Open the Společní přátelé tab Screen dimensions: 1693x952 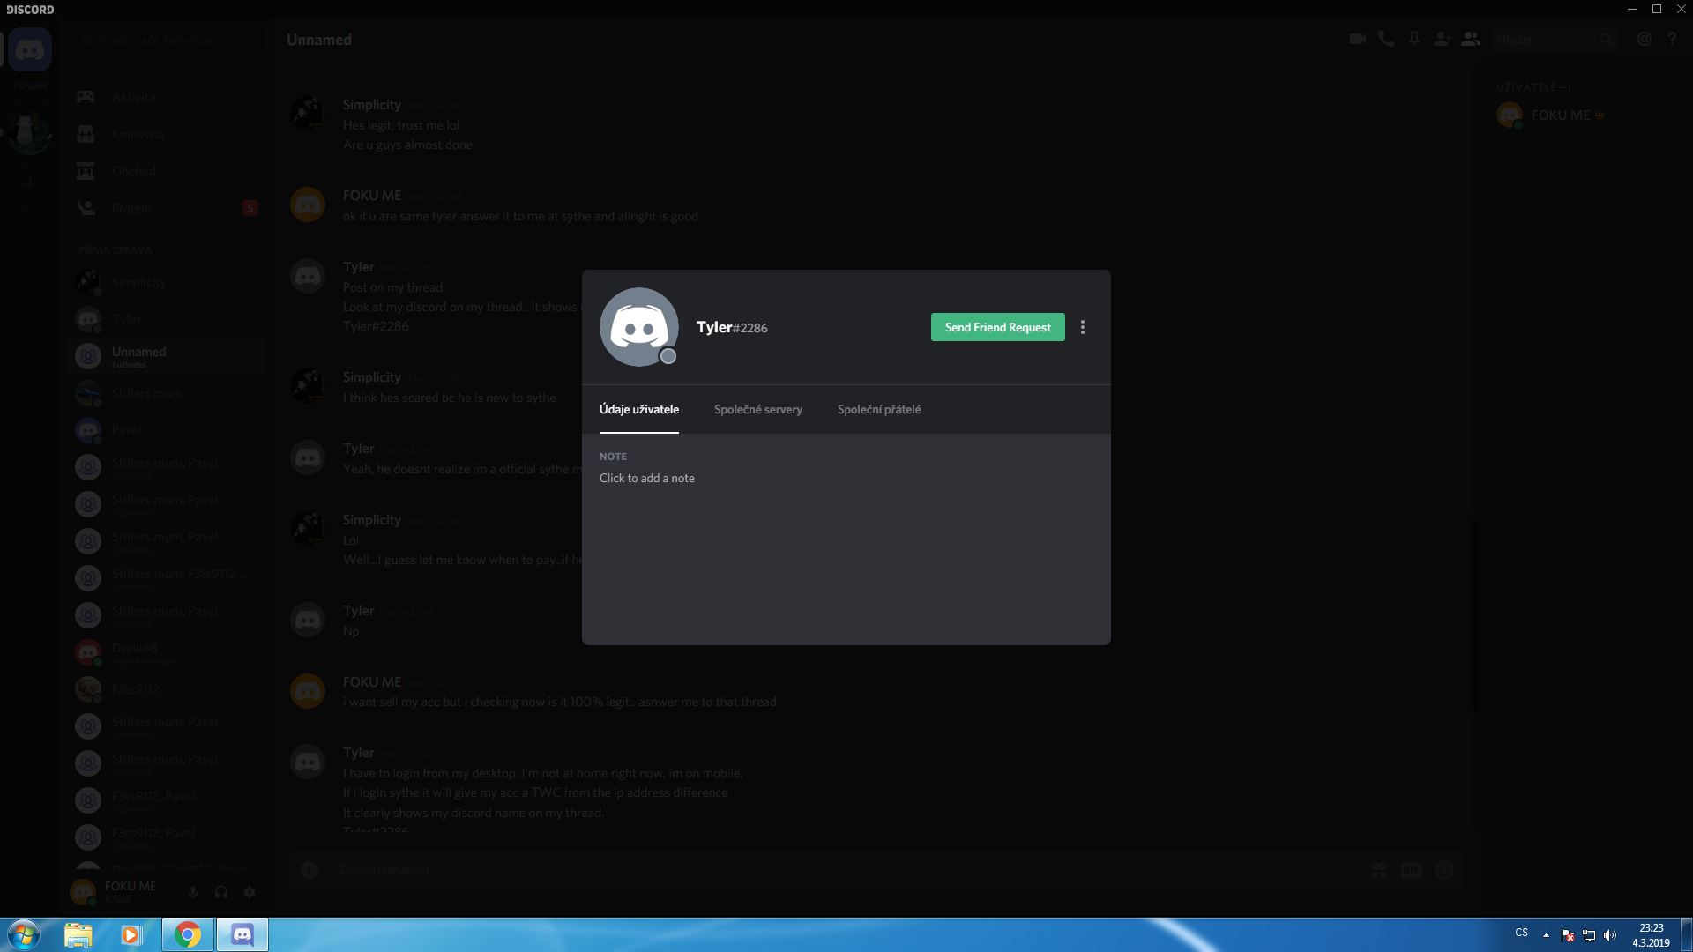coord(878,409)
